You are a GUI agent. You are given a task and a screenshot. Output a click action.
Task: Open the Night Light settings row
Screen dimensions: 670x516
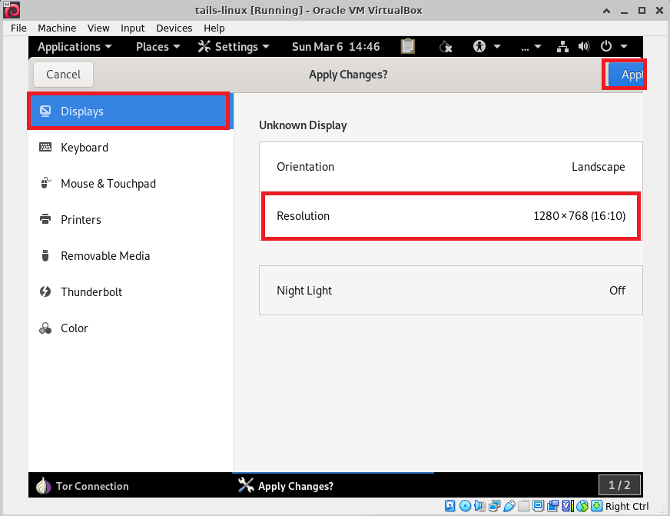pyautogui.click(x=451, y=290)
